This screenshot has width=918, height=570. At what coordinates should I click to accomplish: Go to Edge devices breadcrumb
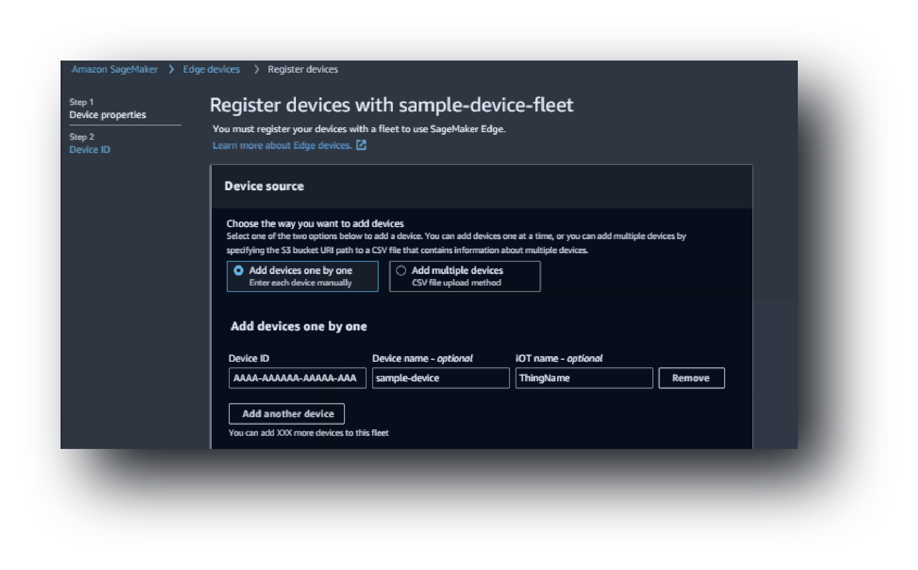click(x=211, y=70)
